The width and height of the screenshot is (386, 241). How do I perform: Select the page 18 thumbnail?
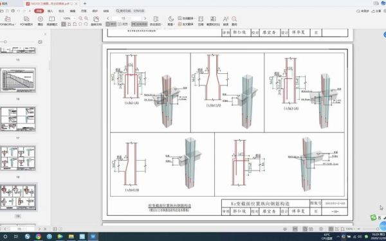click(x=18, y=158)
